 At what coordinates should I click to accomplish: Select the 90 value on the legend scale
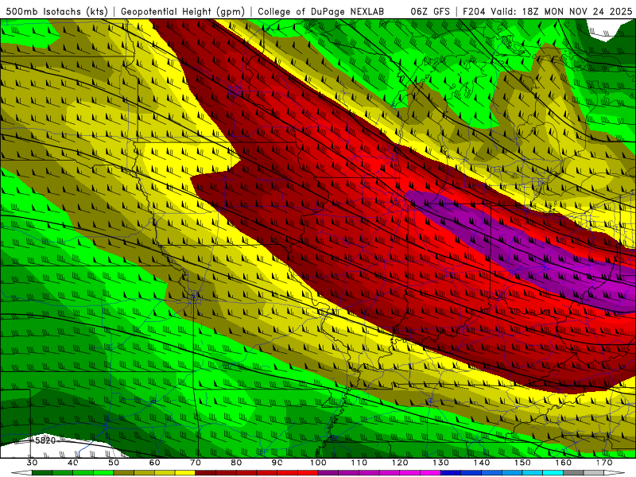[277, 463]
